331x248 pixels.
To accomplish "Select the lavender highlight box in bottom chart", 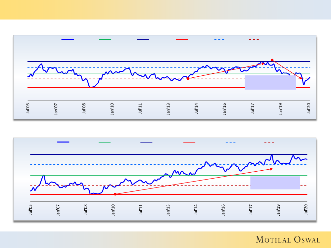I will (275, 183).
